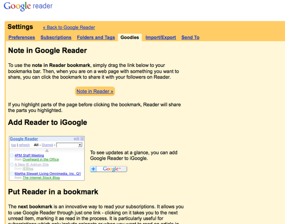Open the Overheard in the Office source link
The height and width of the screenshot is (224, 285).
[x=41, y=159]
